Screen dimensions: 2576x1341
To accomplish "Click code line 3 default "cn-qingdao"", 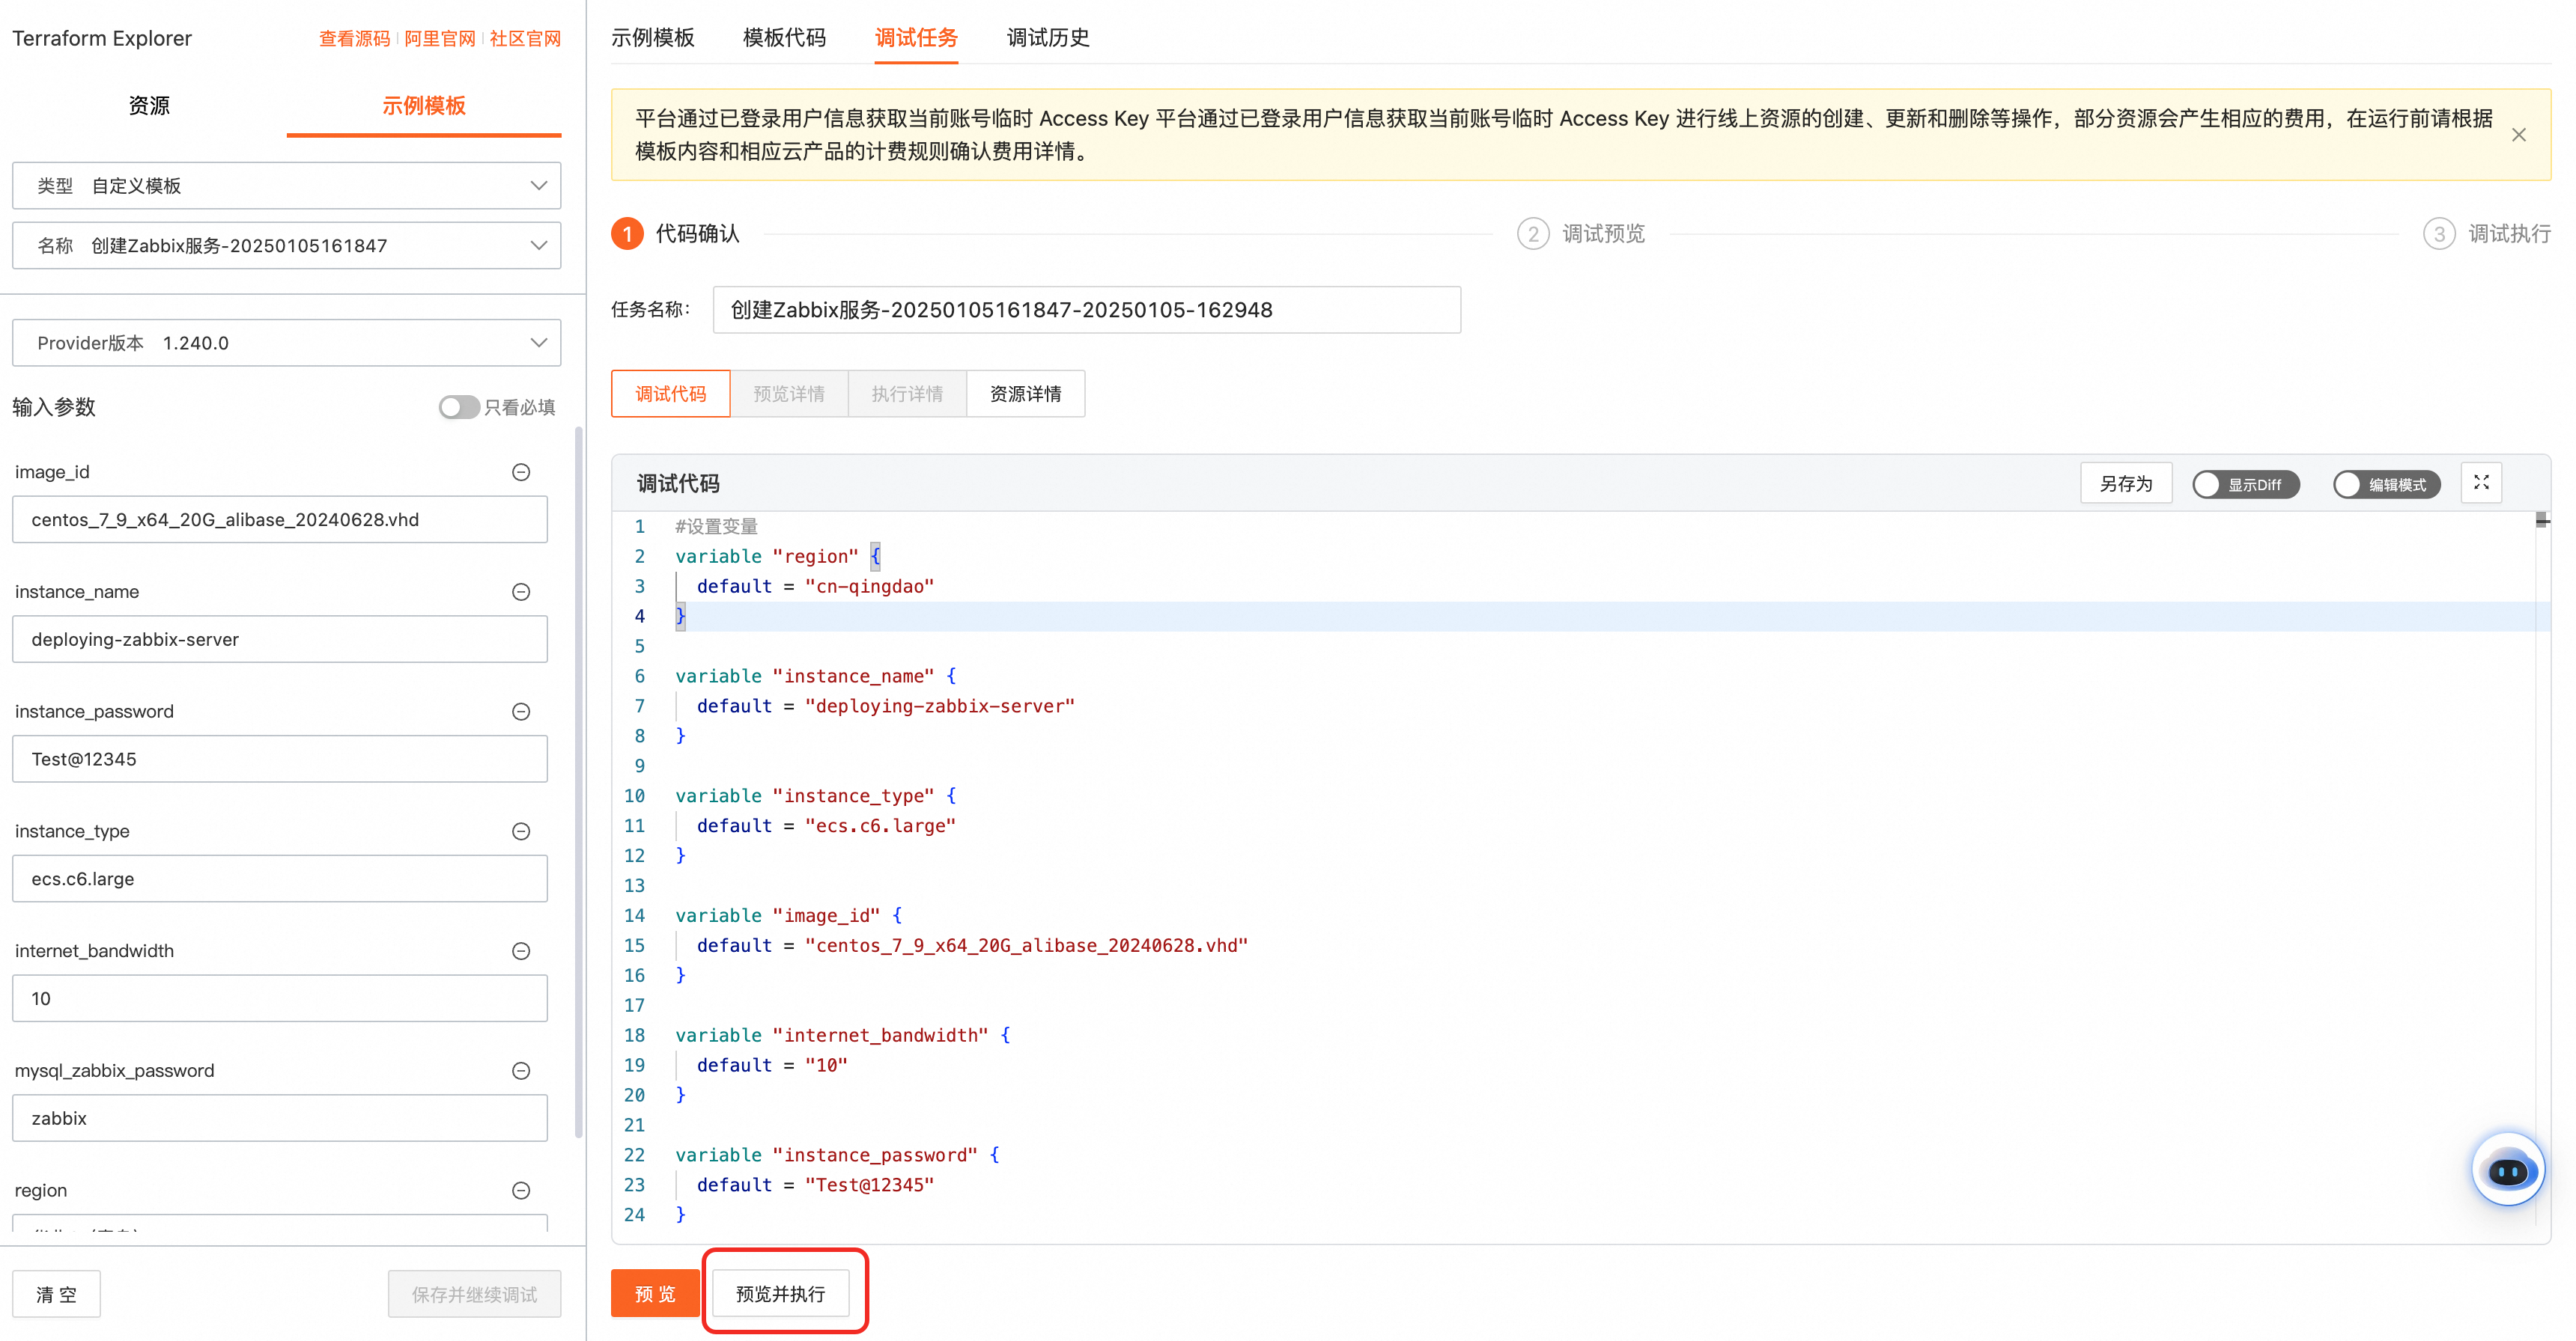I will pos(815,587).
